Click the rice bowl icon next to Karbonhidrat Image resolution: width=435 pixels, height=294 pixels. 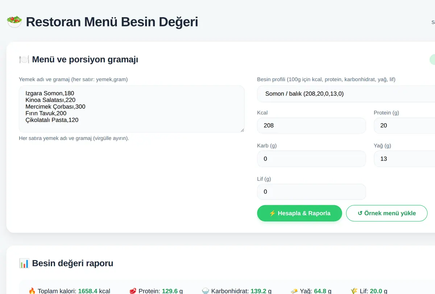(206, 291)
